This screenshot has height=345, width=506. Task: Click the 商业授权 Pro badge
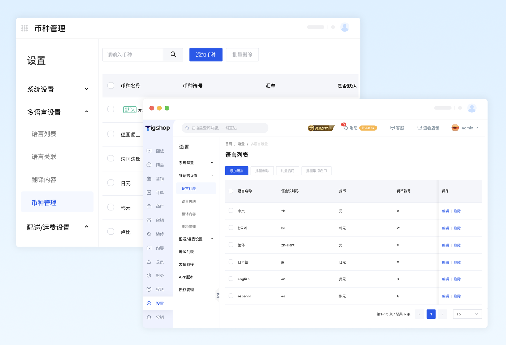(x=321, y=128)
